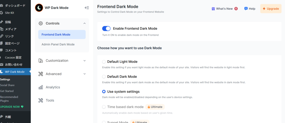Open Analytics via its bar chart icon
Viewport: 285px width, 123px height.
[41, 87]
